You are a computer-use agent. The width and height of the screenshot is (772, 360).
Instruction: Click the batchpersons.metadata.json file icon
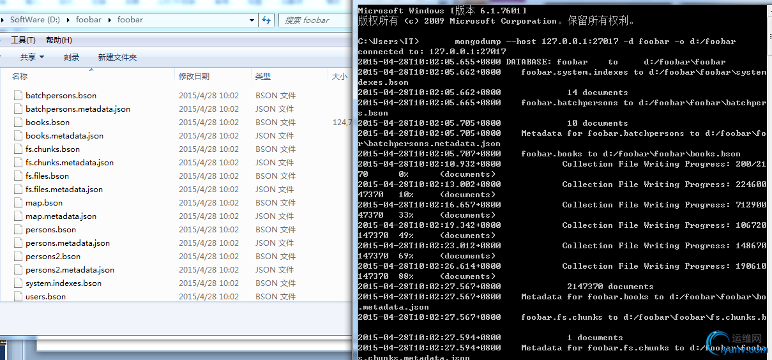point(18,109)
